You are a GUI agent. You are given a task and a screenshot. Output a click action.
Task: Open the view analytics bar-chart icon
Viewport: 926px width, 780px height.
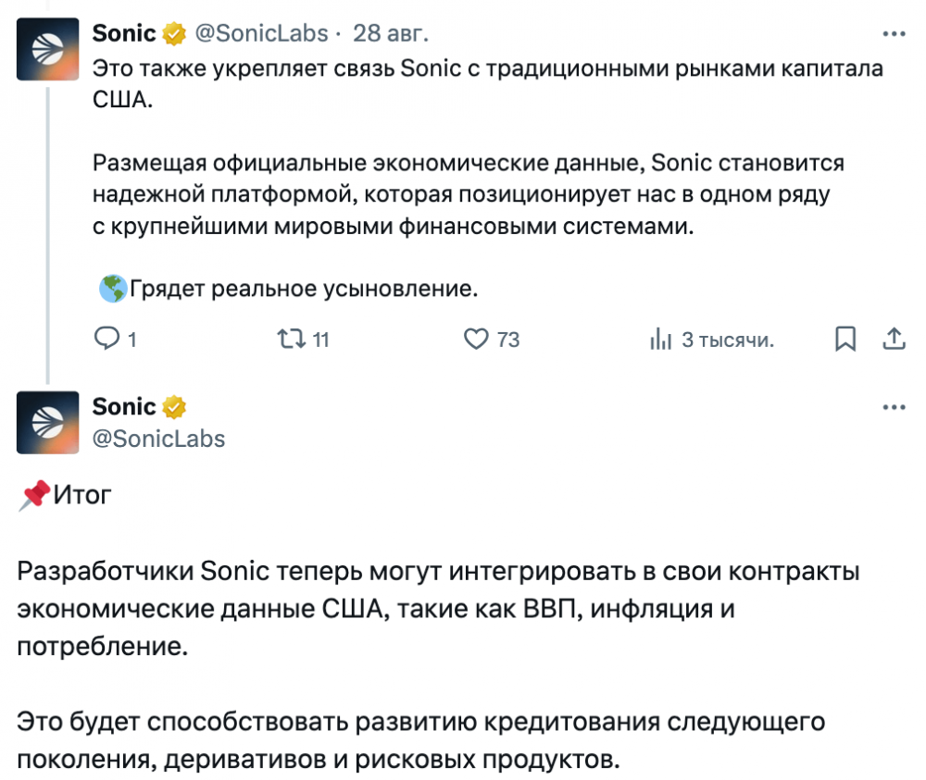click(x=660, y=340)
